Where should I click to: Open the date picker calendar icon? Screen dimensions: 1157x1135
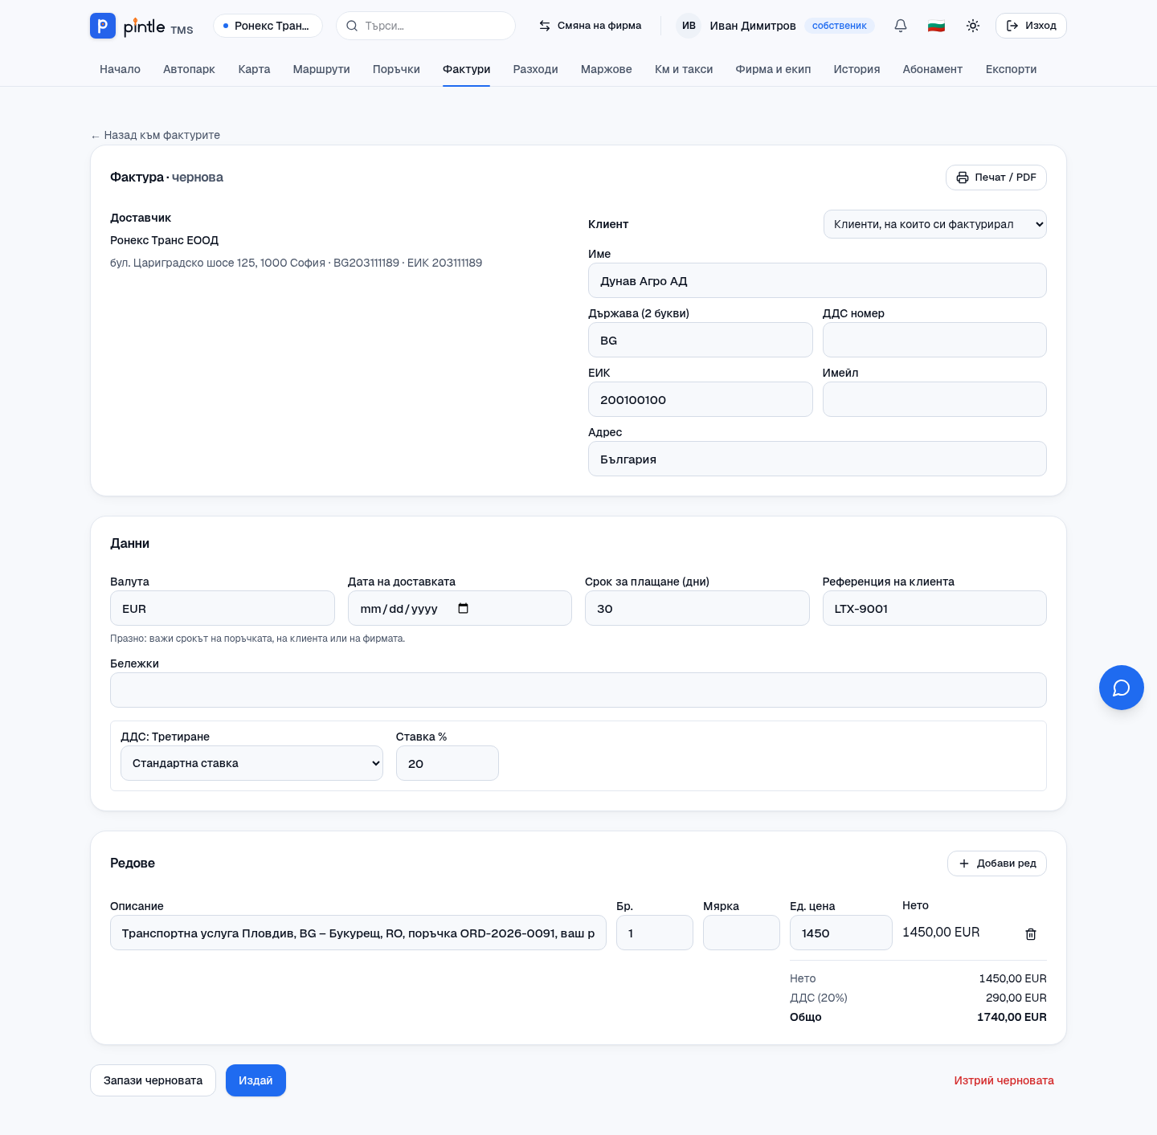[464, 608]
